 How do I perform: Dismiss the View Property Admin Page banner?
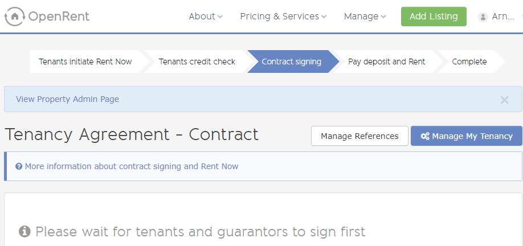(504, 99)
